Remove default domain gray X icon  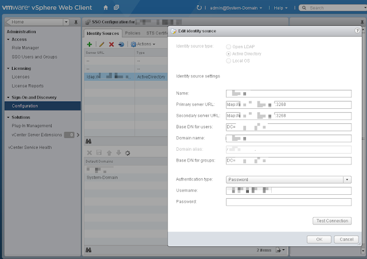(89, 153)
